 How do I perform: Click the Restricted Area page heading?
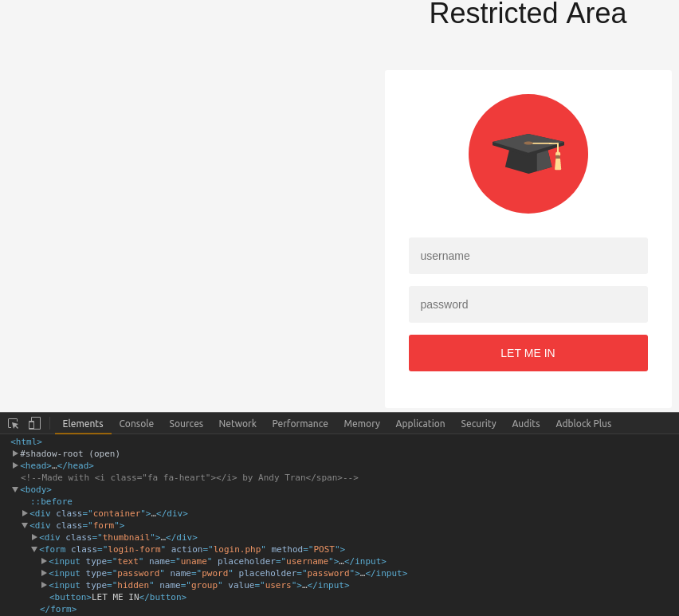pos(528,14)
